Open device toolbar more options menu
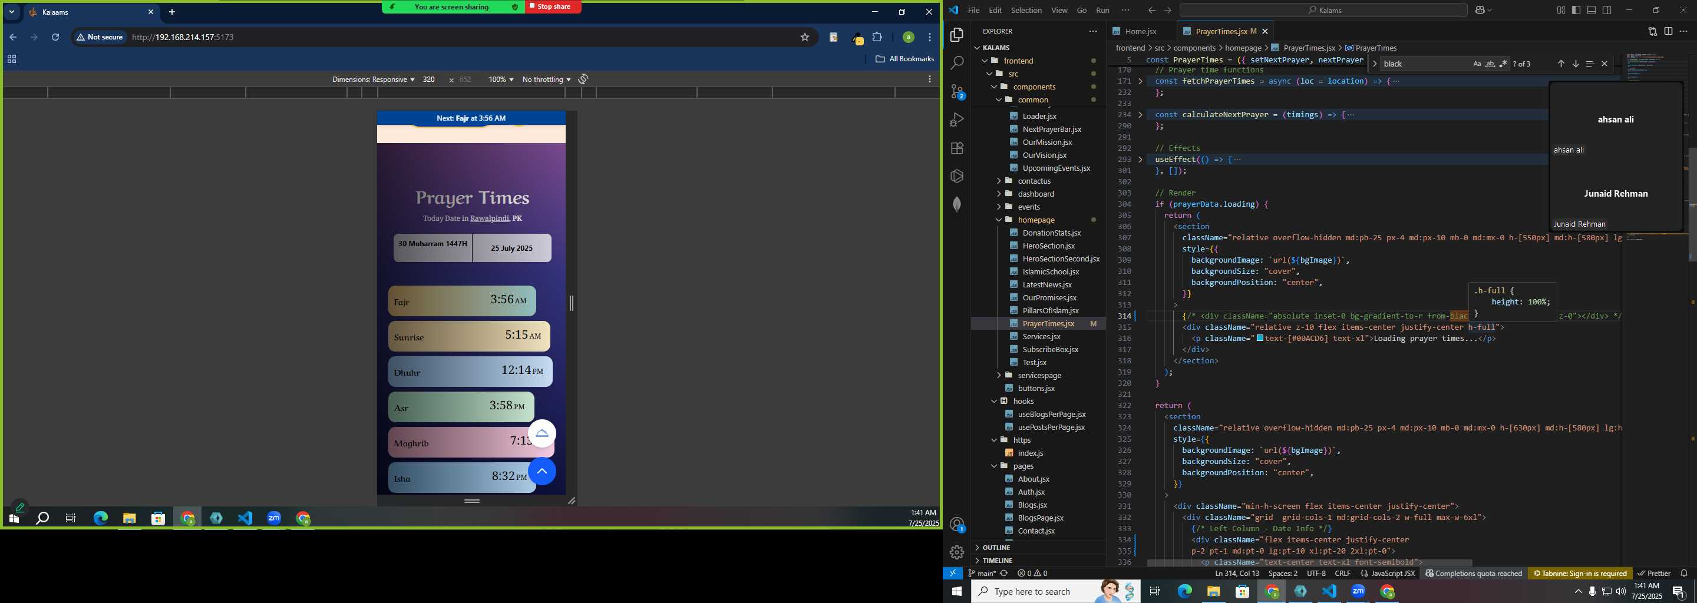1697x603 pixels. [x=930, y=79]
